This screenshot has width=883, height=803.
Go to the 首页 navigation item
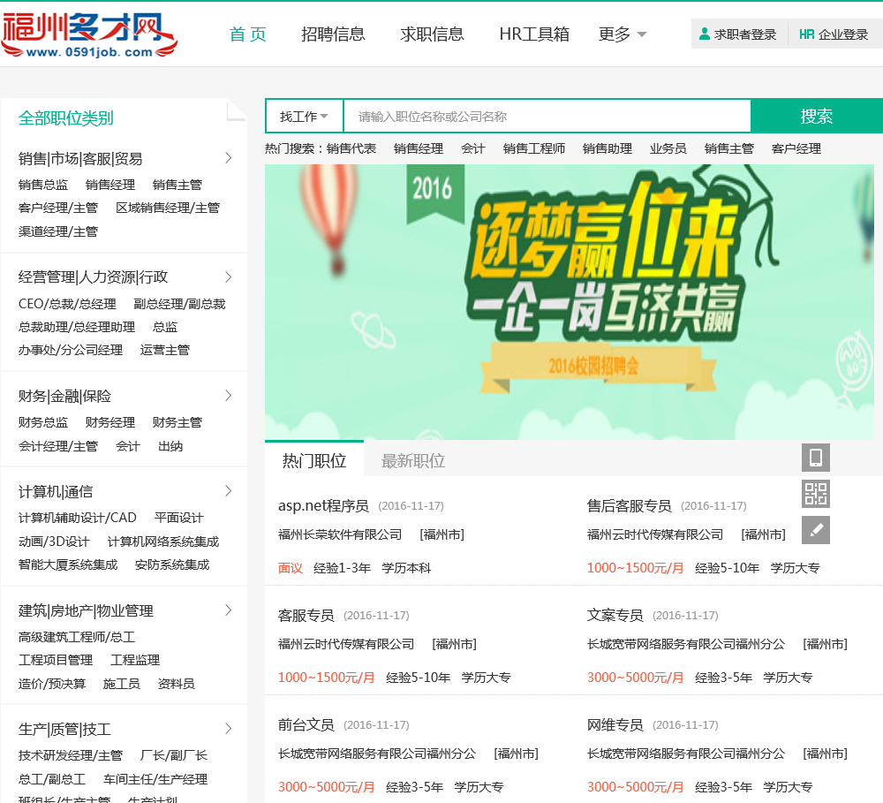pos(248,34)
